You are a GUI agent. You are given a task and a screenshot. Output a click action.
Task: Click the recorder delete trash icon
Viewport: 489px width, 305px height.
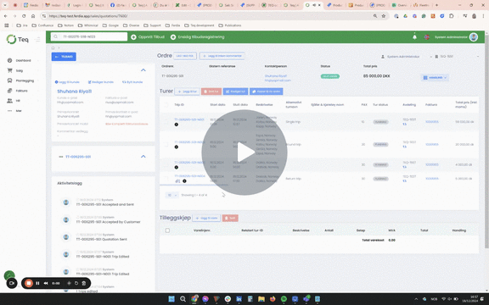point(84,283)
